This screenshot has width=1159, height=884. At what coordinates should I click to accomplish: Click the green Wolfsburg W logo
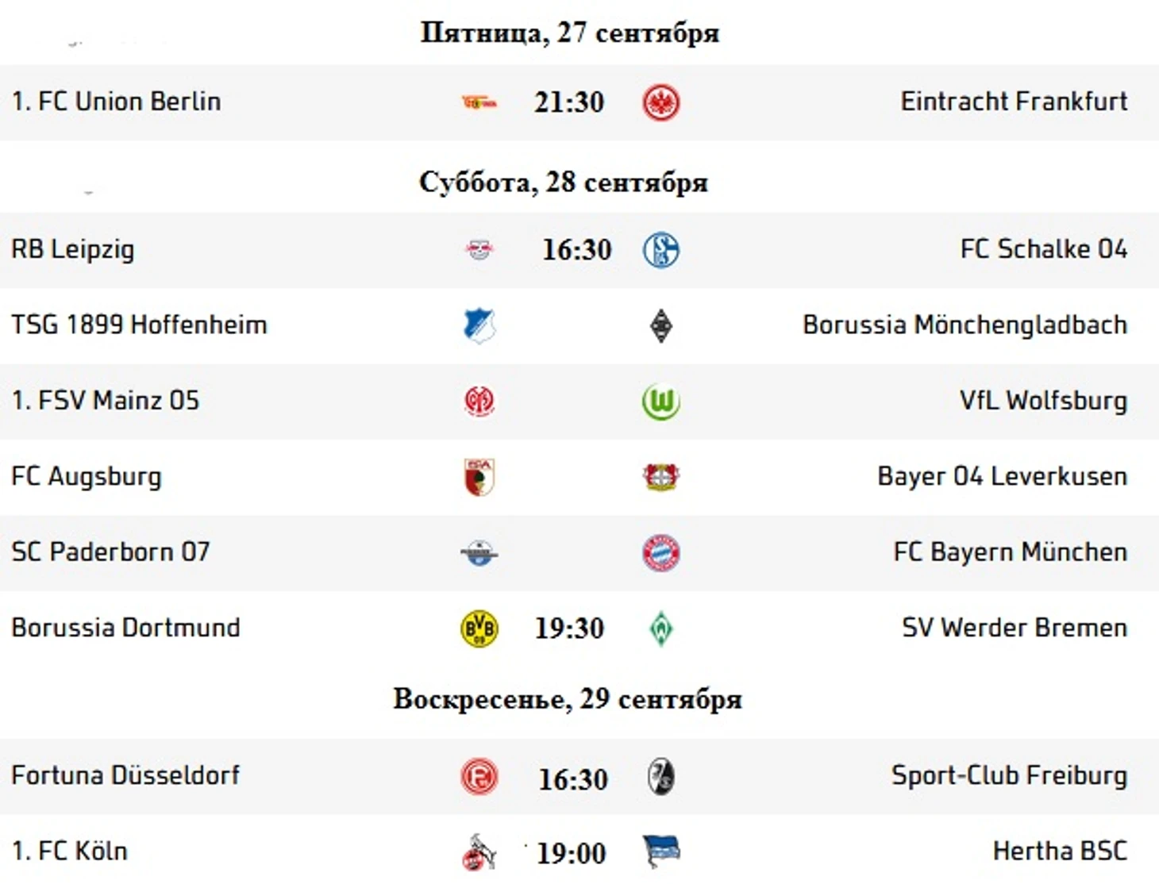[660, 402]
